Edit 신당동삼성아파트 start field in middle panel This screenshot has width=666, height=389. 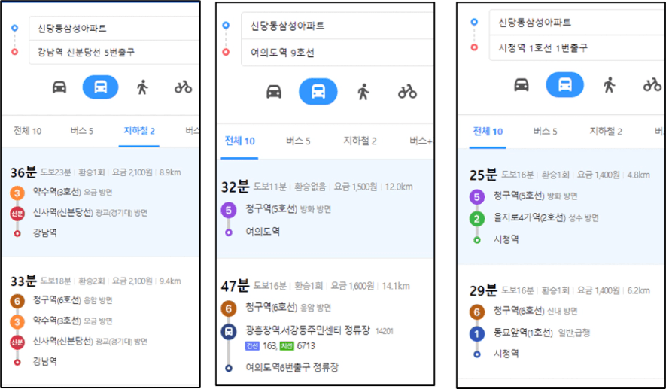(x=337, y=26)
